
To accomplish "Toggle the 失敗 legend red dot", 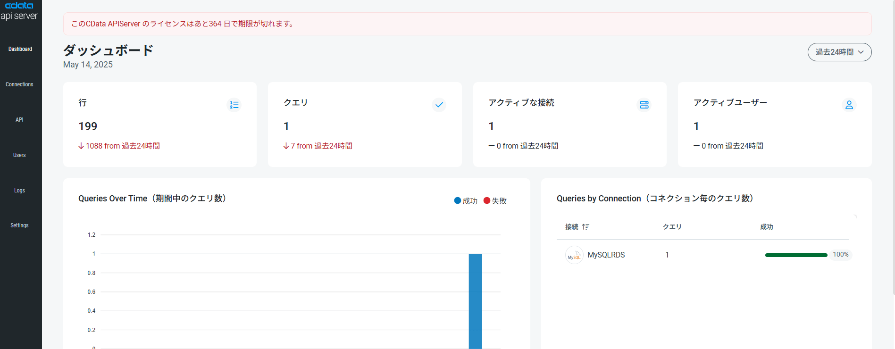I will pyautogui.click(x=487, y=200).
